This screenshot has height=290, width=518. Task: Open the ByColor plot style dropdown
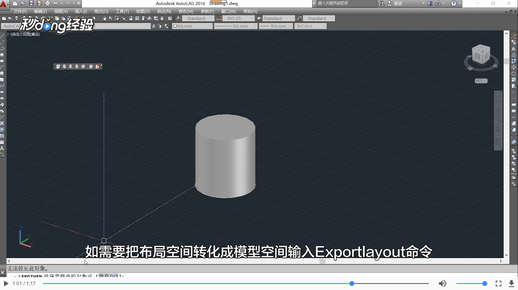pyautogui.click(x=310, y=26)
